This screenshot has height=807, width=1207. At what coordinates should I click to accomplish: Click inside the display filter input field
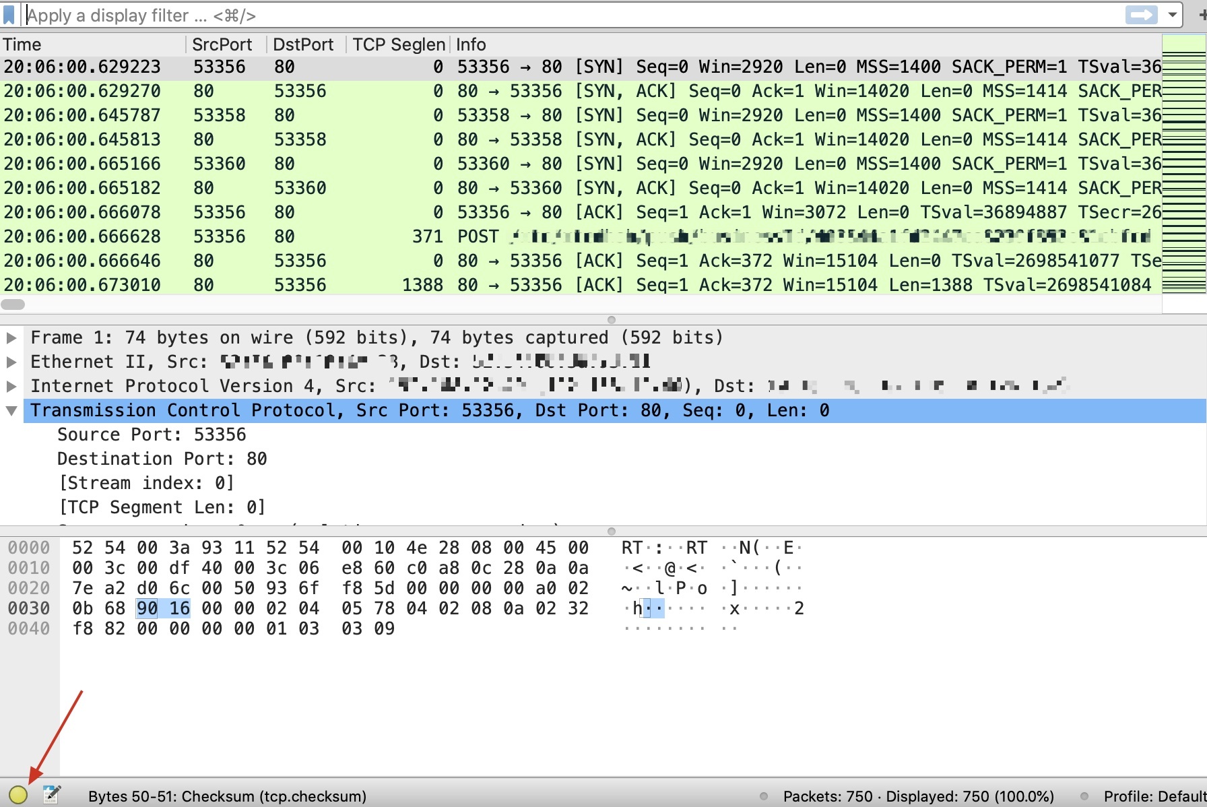(539, 15)
